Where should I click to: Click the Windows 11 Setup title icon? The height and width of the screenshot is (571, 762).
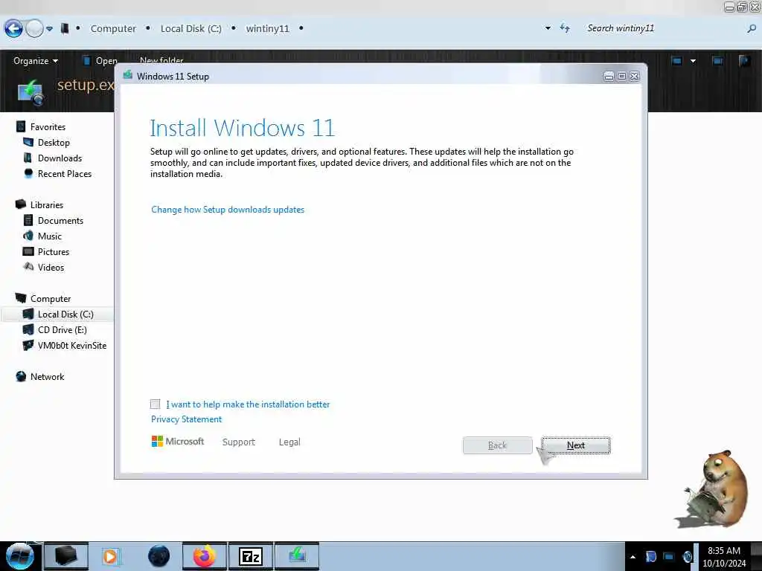(128, 75)
